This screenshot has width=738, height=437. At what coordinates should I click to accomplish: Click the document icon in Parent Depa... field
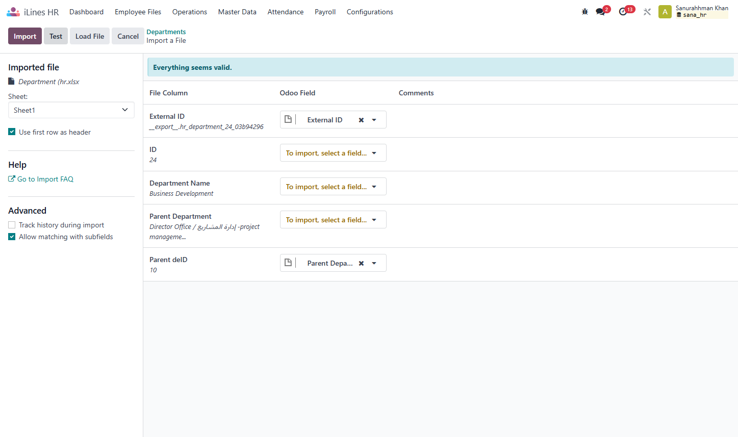[x=288, y=263]
